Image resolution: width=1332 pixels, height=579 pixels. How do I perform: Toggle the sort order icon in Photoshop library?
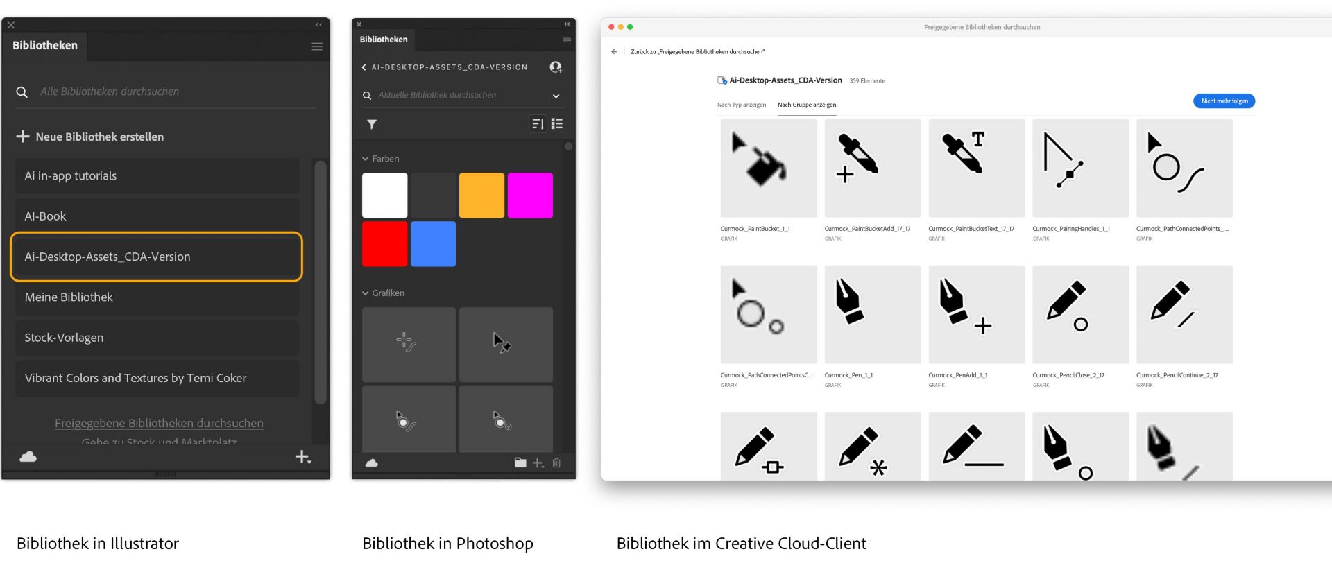tap(538, 123)
